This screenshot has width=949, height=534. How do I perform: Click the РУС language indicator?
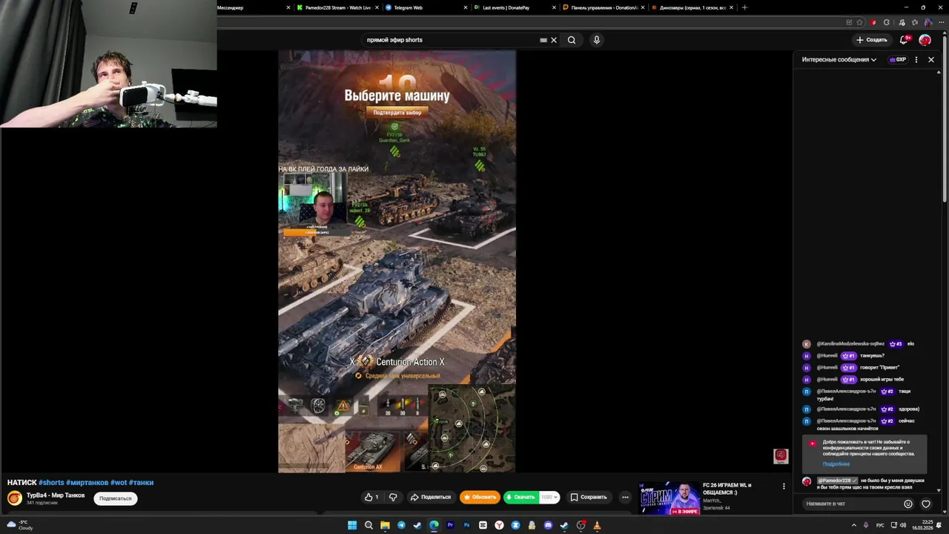pos(880,525)
